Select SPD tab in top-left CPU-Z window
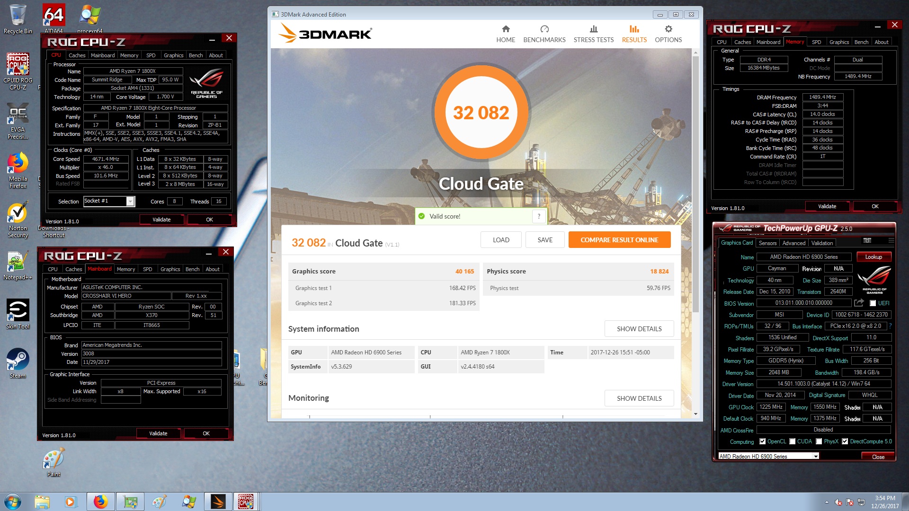The image size is (909, 511). coord(151,55)
